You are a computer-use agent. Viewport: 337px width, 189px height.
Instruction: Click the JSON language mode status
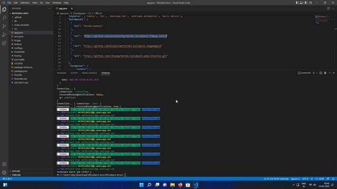click(320, 178)
